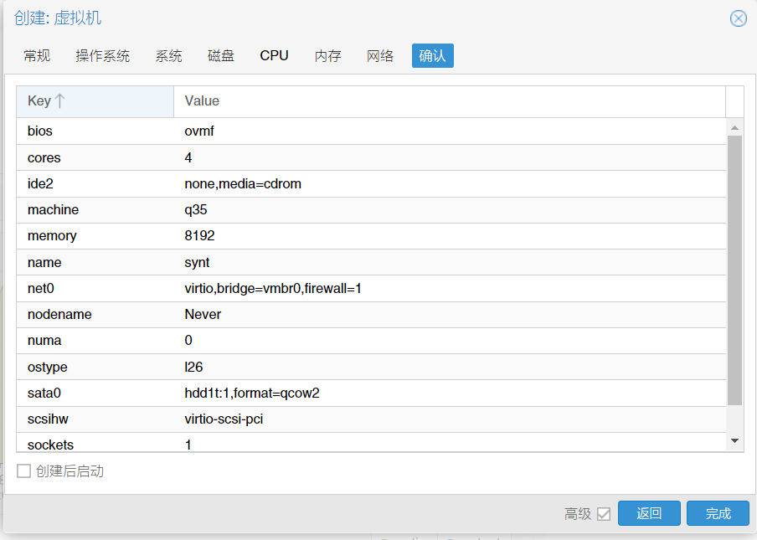Image resolution: width=757 pixels, height=540 pixels.
Task: Click the vertical scrollbar thumb
Action: click(734, 270)
